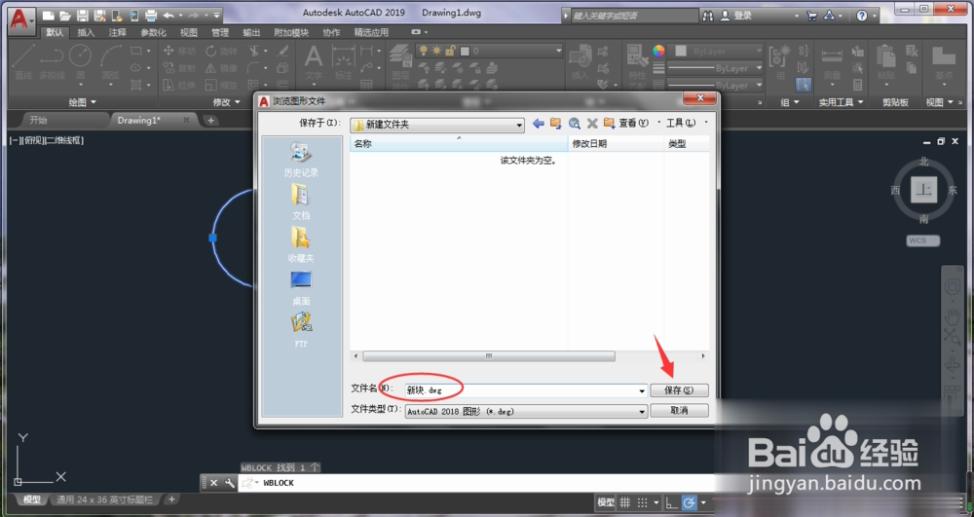This screenshot has width=974, height=517.
Task: Click the Open file quick-access icon
Action: 65,16
